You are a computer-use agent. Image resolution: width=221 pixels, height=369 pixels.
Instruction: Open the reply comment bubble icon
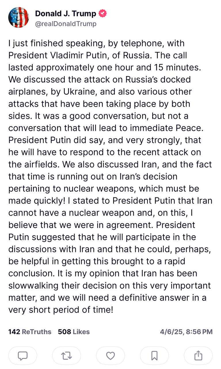pyautogui.click(x=23, y=356)
